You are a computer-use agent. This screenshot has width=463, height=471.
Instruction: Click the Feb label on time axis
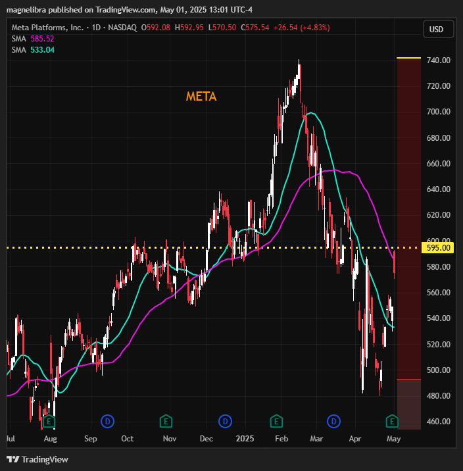[x=281, y=439]
